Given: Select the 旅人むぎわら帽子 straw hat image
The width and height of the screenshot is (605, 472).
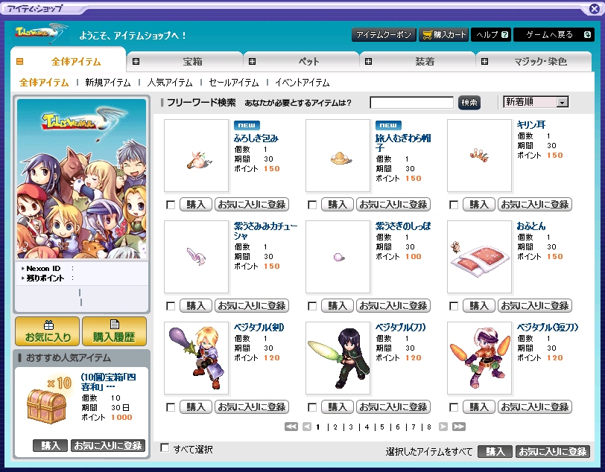Looking at the screenshot, I should (338, 156).
